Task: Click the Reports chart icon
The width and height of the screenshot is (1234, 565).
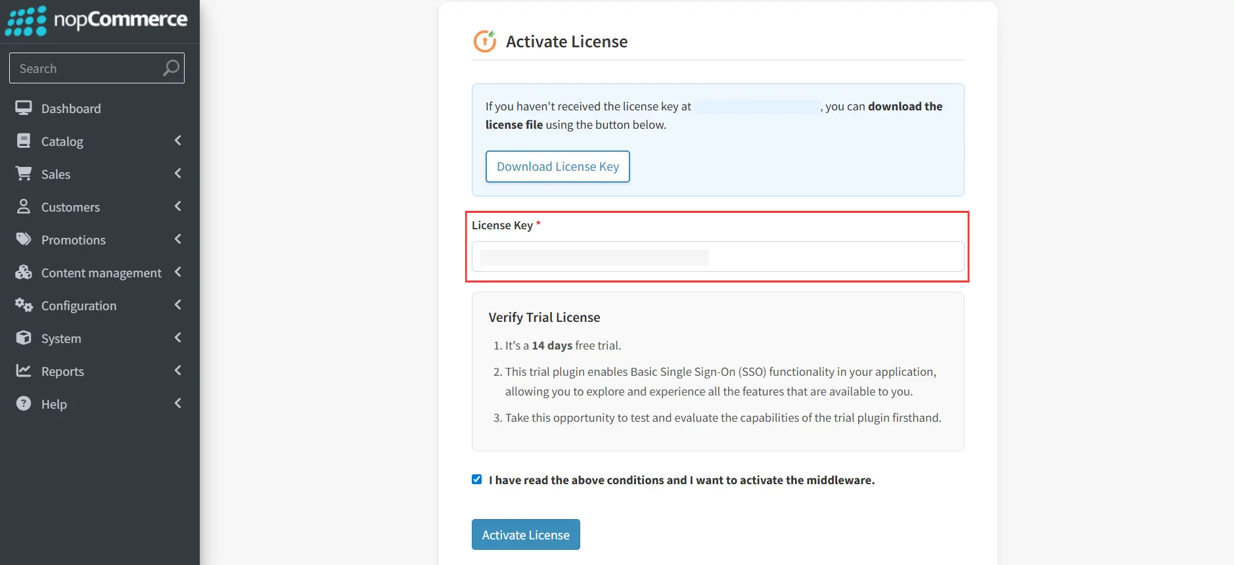Action: [24, 371]
